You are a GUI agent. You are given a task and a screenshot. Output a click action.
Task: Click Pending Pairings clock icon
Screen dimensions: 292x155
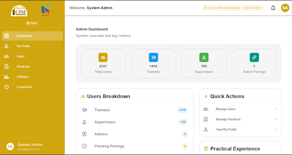[x=84, y=146]
